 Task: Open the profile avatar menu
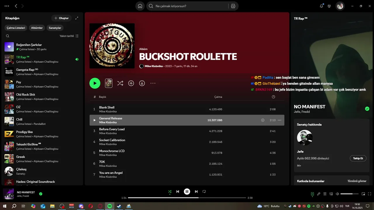click(x=340, y=6)
